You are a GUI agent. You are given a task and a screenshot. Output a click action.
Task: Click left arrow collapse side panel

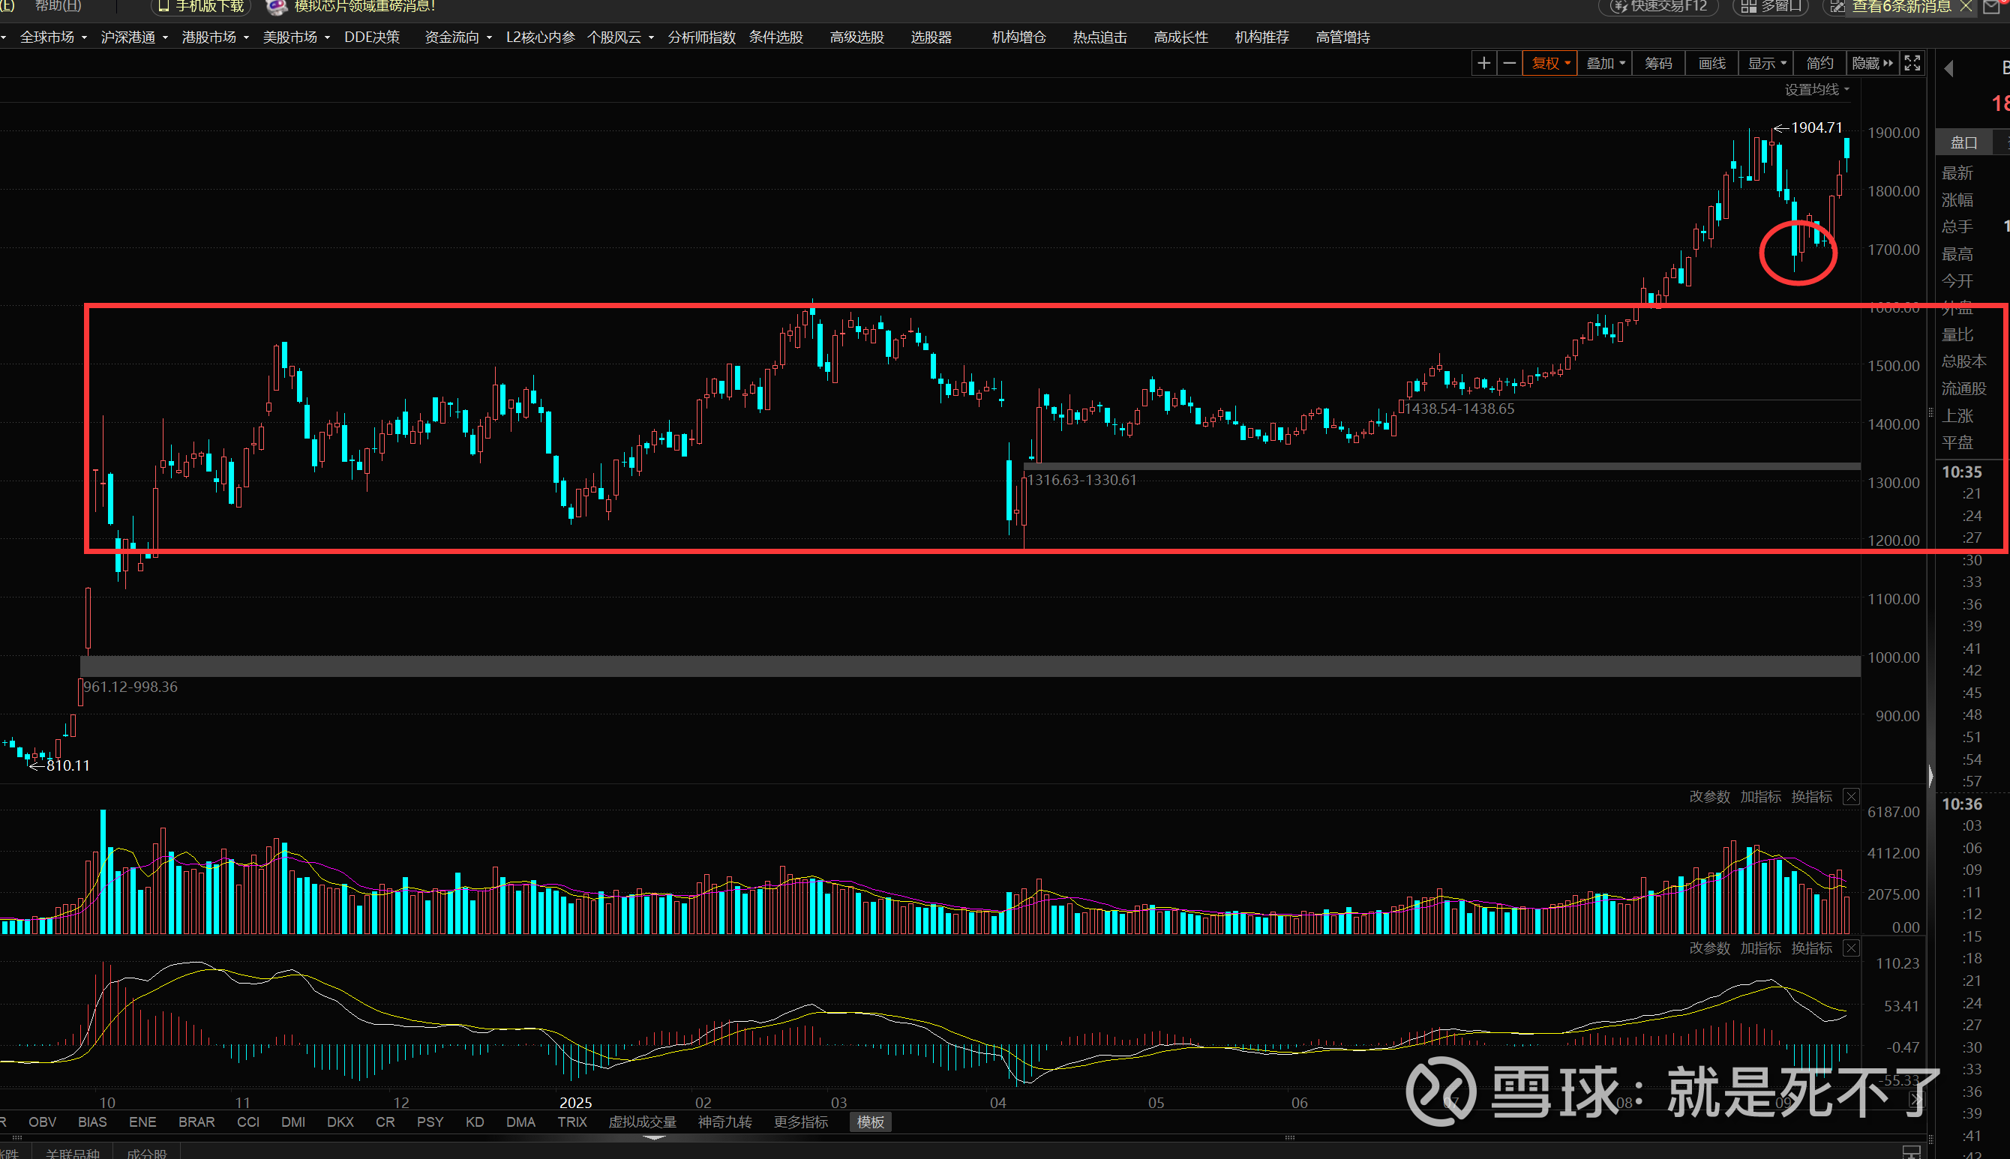pos(1948,69)
